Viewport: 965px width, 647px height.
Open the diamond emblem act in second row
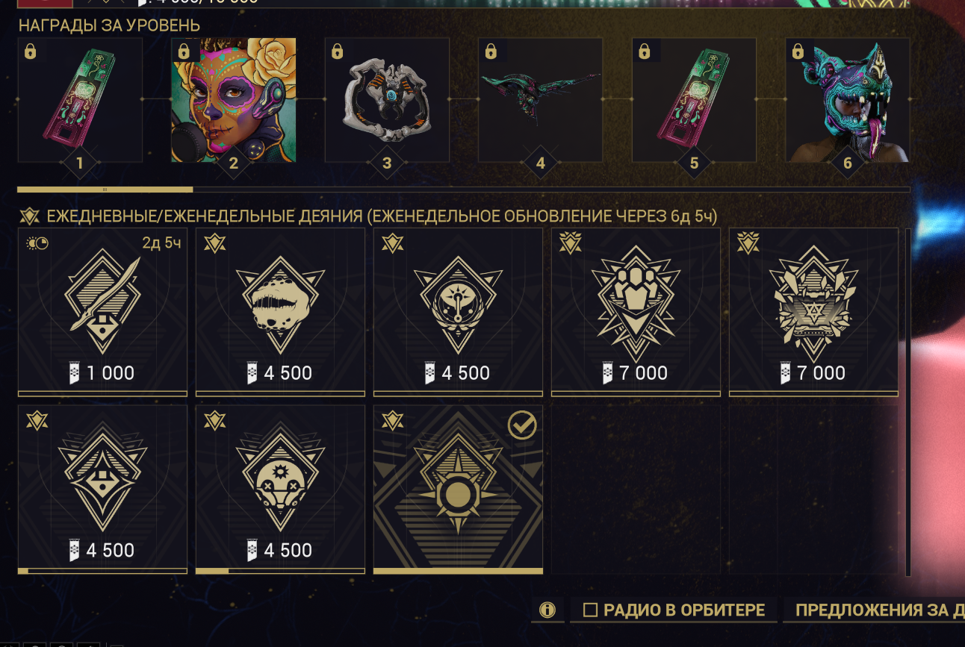(x=102, y=490)
